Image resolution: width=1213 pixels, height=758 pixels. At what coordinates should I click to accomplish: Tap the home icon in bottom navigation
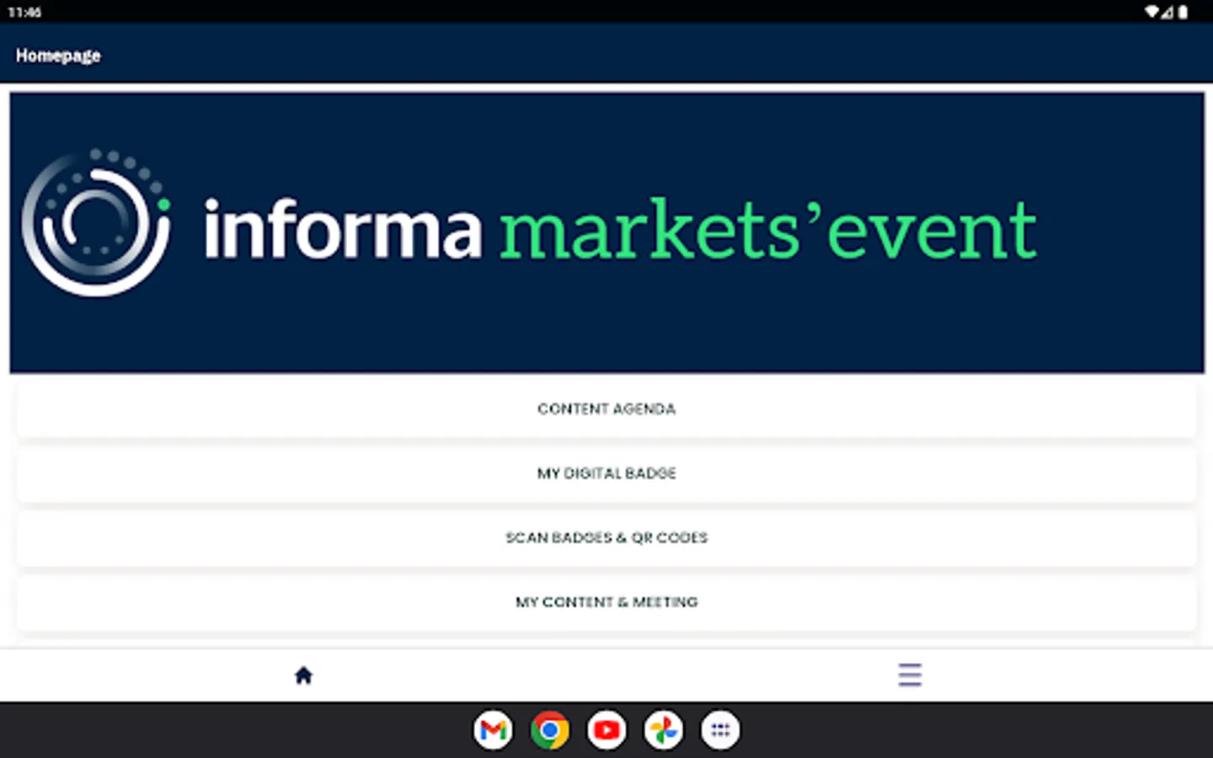point(303,675)
